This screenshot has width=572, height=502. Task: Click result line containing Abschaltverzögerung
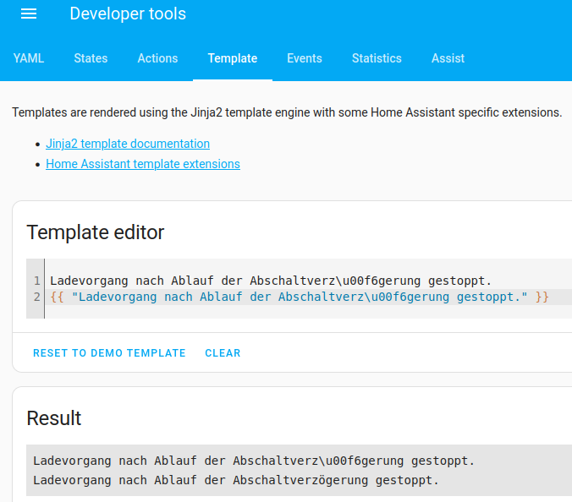coord(236,480)
